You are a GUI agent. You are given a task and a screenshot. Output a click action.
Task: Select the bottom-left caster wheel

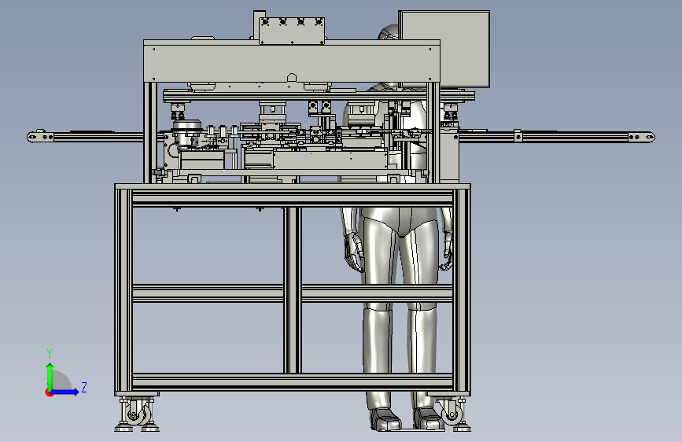pos(138,413)
